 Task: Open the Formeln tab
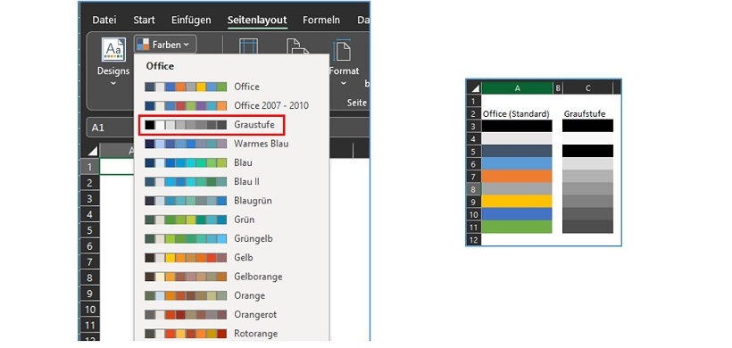pyautogui.click(x=321, y=20)
